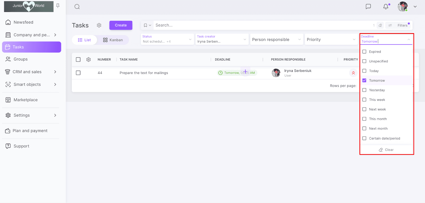This screenshot has height=203, width=425.
Task: Open the chat messages icon
Action: pyautogui.click(x=368, y=7)
